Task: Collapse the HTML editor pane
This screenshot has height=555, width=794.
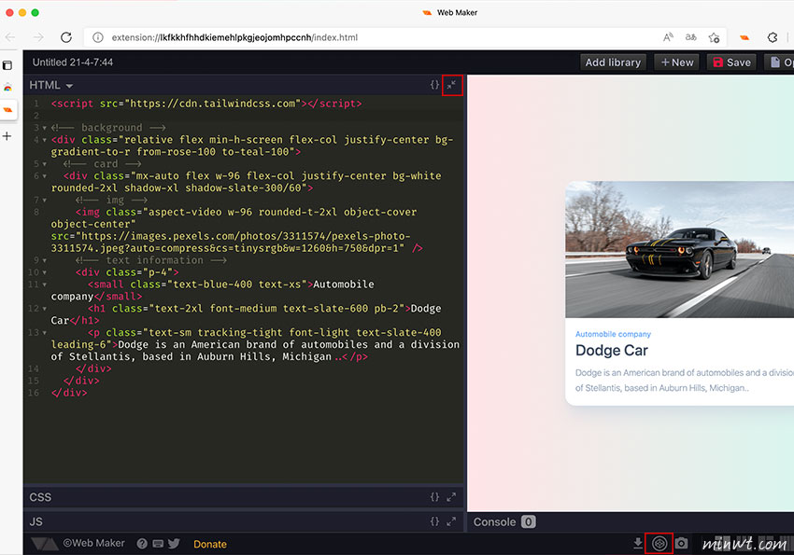Action: pos(451,85)
